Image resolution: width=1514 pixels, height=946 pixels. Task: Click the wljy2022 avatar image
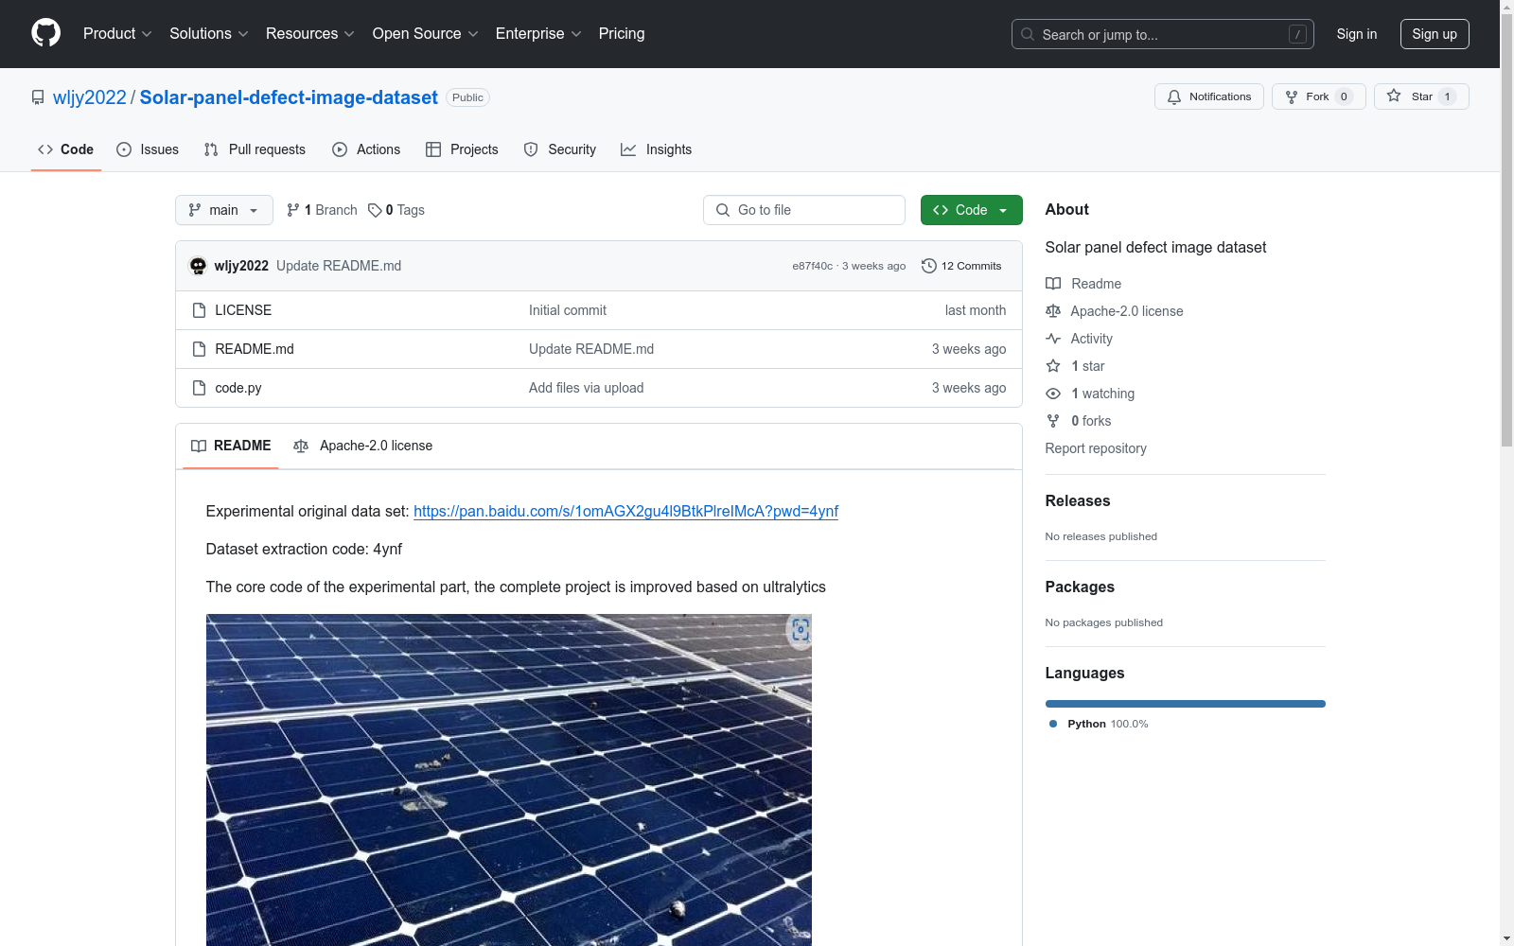click(x=198, y=266)
